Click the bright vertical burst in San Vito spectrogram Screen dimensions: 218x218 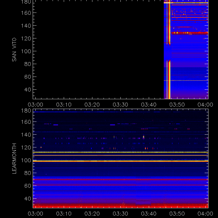coord(169,50)
